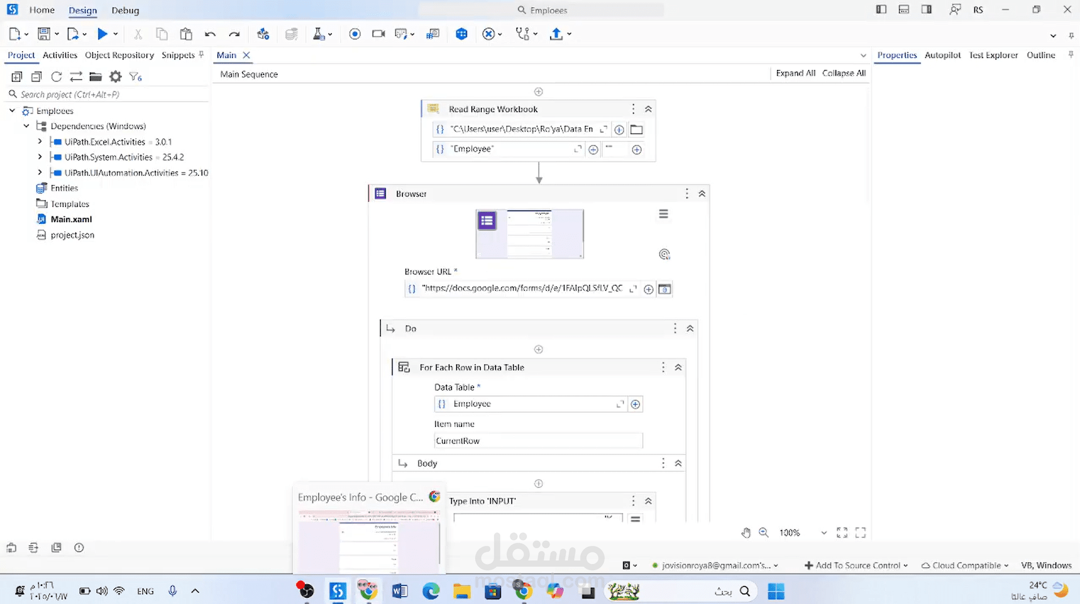Collapse the Read Range Workbook activity
The height and width of the screenshot is (604, 1080).
pos(648,109)
